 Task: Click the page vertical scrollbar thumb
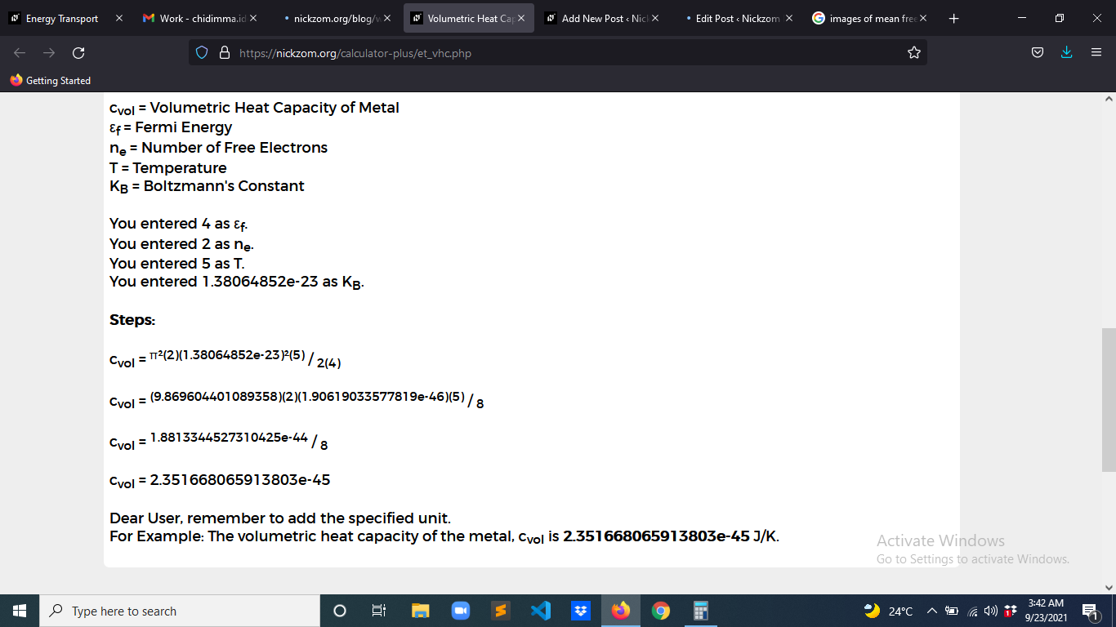[1109, 400]
